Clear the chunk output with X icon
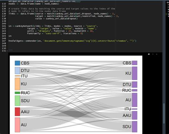The height and width of the screenshot is (134, 169). (157, 54)
